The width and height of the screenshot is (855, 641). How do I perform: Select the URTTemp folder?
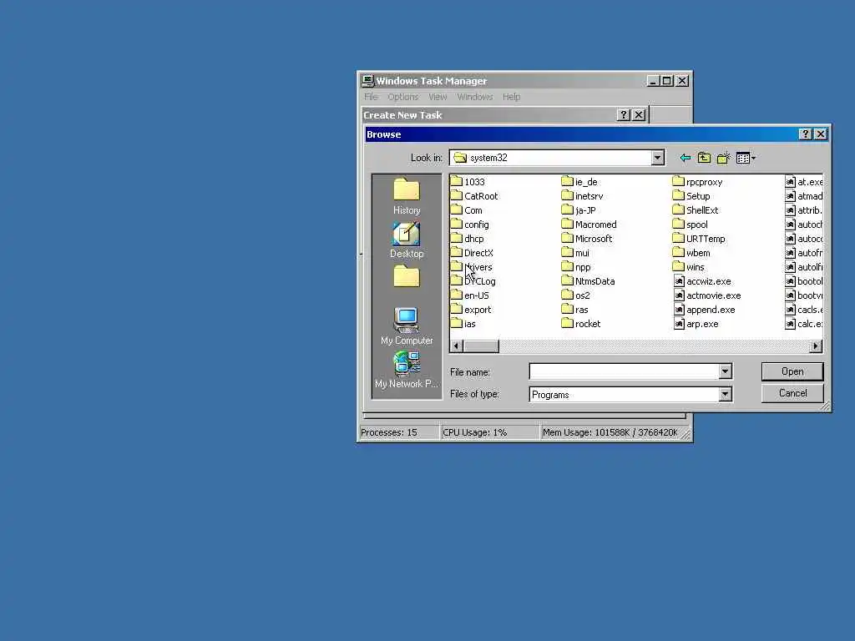(x=699, y=239)
